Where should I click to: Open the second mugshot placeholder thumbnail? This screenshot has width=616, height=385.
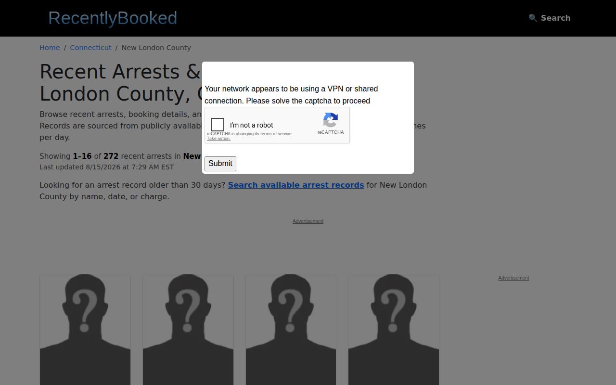click(188, 330)
